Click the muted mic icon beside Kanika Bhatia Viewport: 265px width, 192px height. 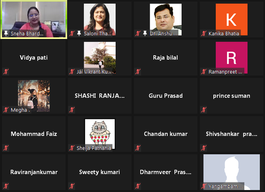[204, 33]
